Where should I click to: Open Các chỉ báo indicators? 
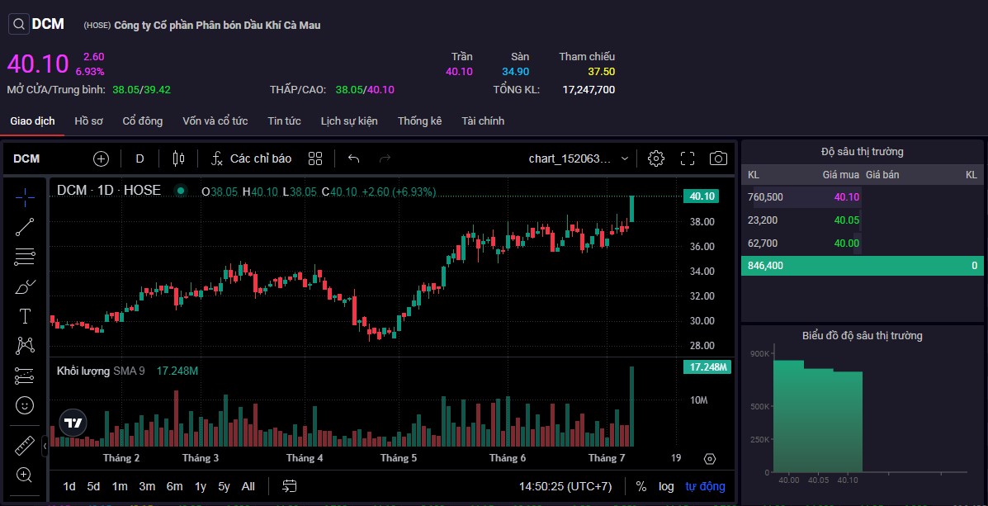[251, 158]
